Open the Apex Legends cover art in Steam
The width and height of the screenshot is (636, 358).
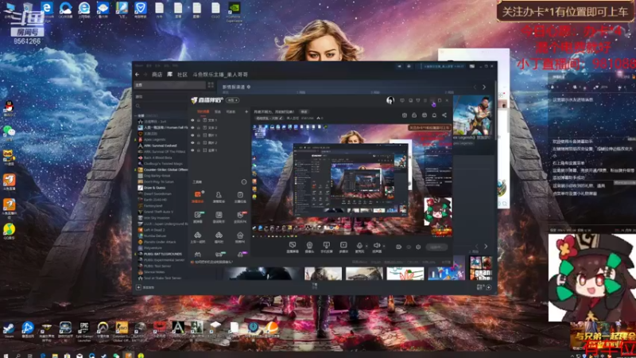pyautogui.click(x=472, y=115)
